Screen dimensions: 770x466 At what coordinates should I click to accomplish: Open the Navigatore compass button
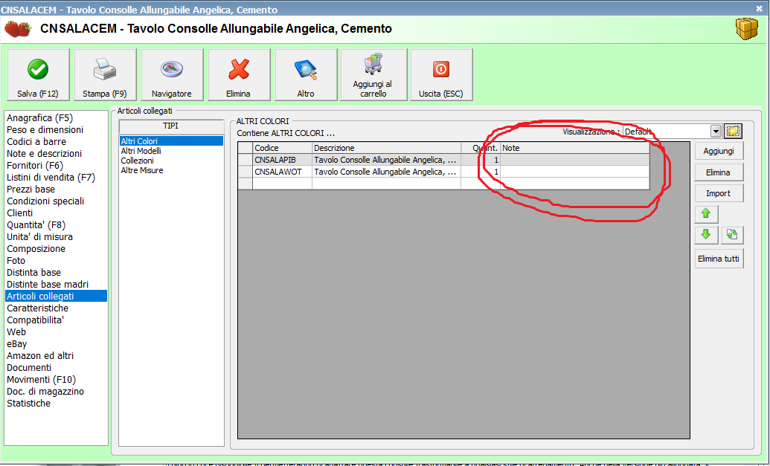[x=172, y=74]
